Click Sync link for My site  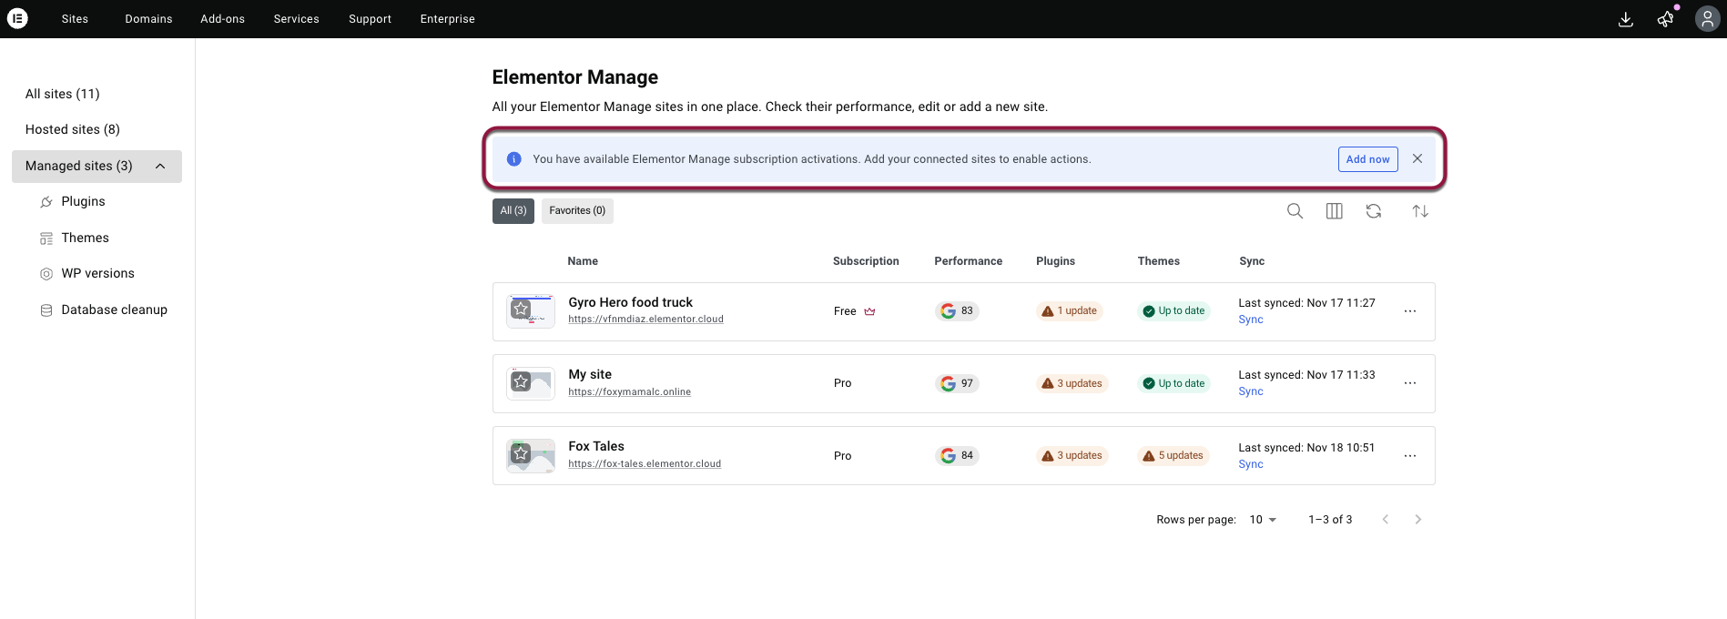point(1250,391)
